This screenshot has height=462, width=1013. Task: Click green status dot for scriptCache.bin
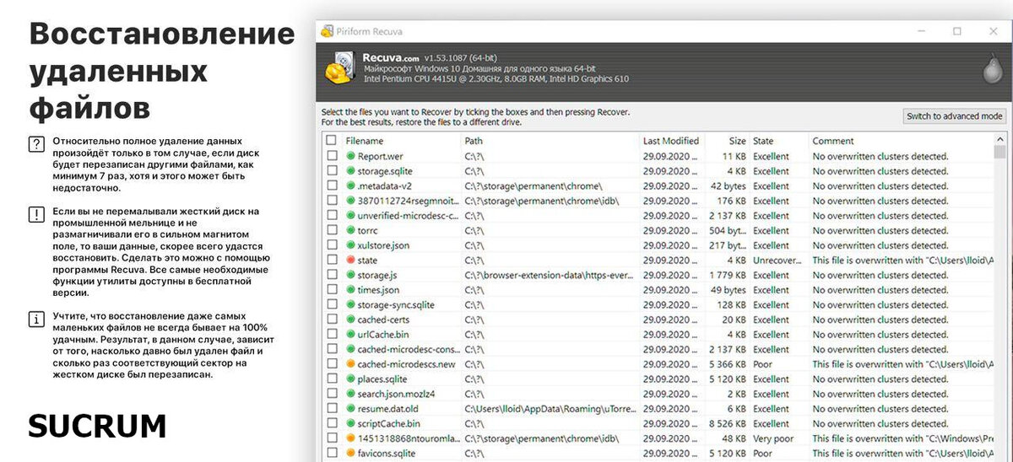click(x=350, y=424)
